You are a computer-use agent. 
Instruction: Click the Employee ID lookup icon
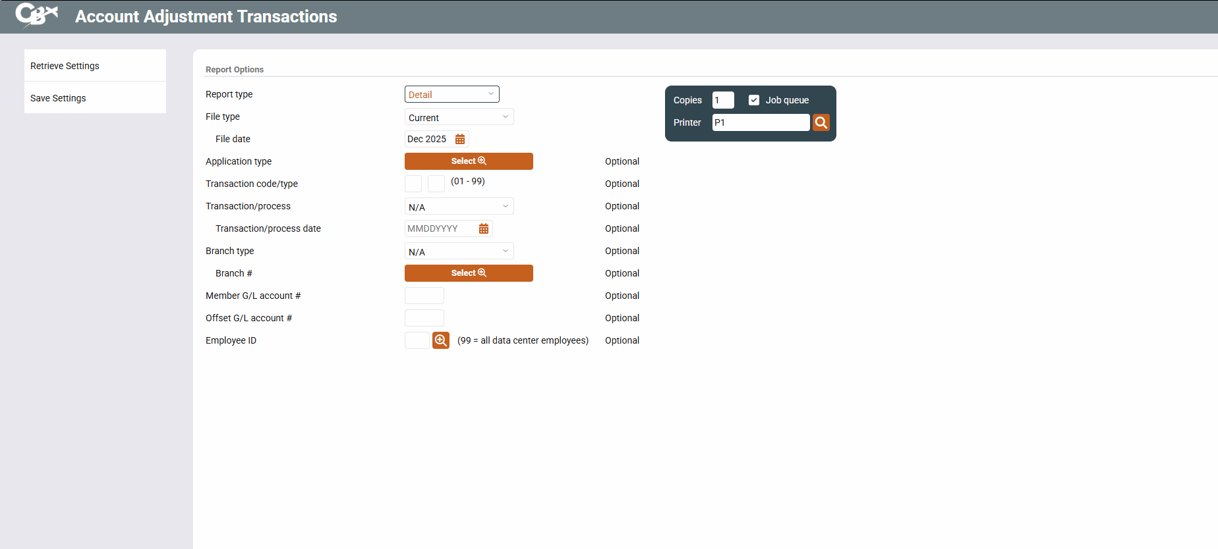click(x=440, y=340)
